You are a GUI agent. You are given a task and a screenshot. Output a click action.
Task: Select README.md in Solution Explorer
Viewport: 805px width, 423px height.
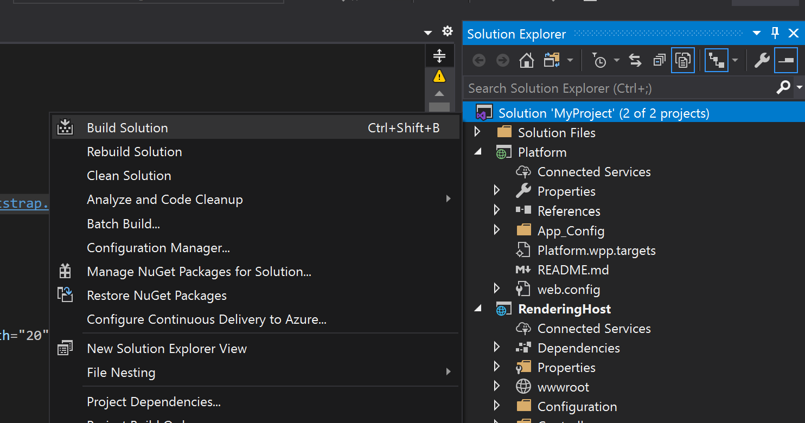tap(573, 270)
